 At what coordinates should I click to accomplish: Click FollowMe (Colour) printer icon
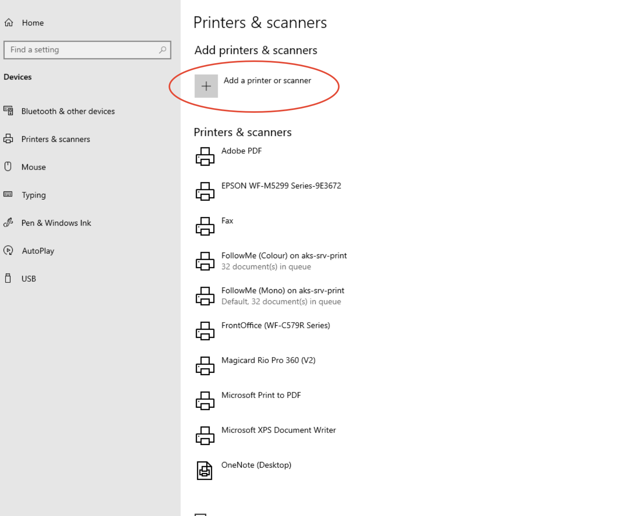click(205, 261)
